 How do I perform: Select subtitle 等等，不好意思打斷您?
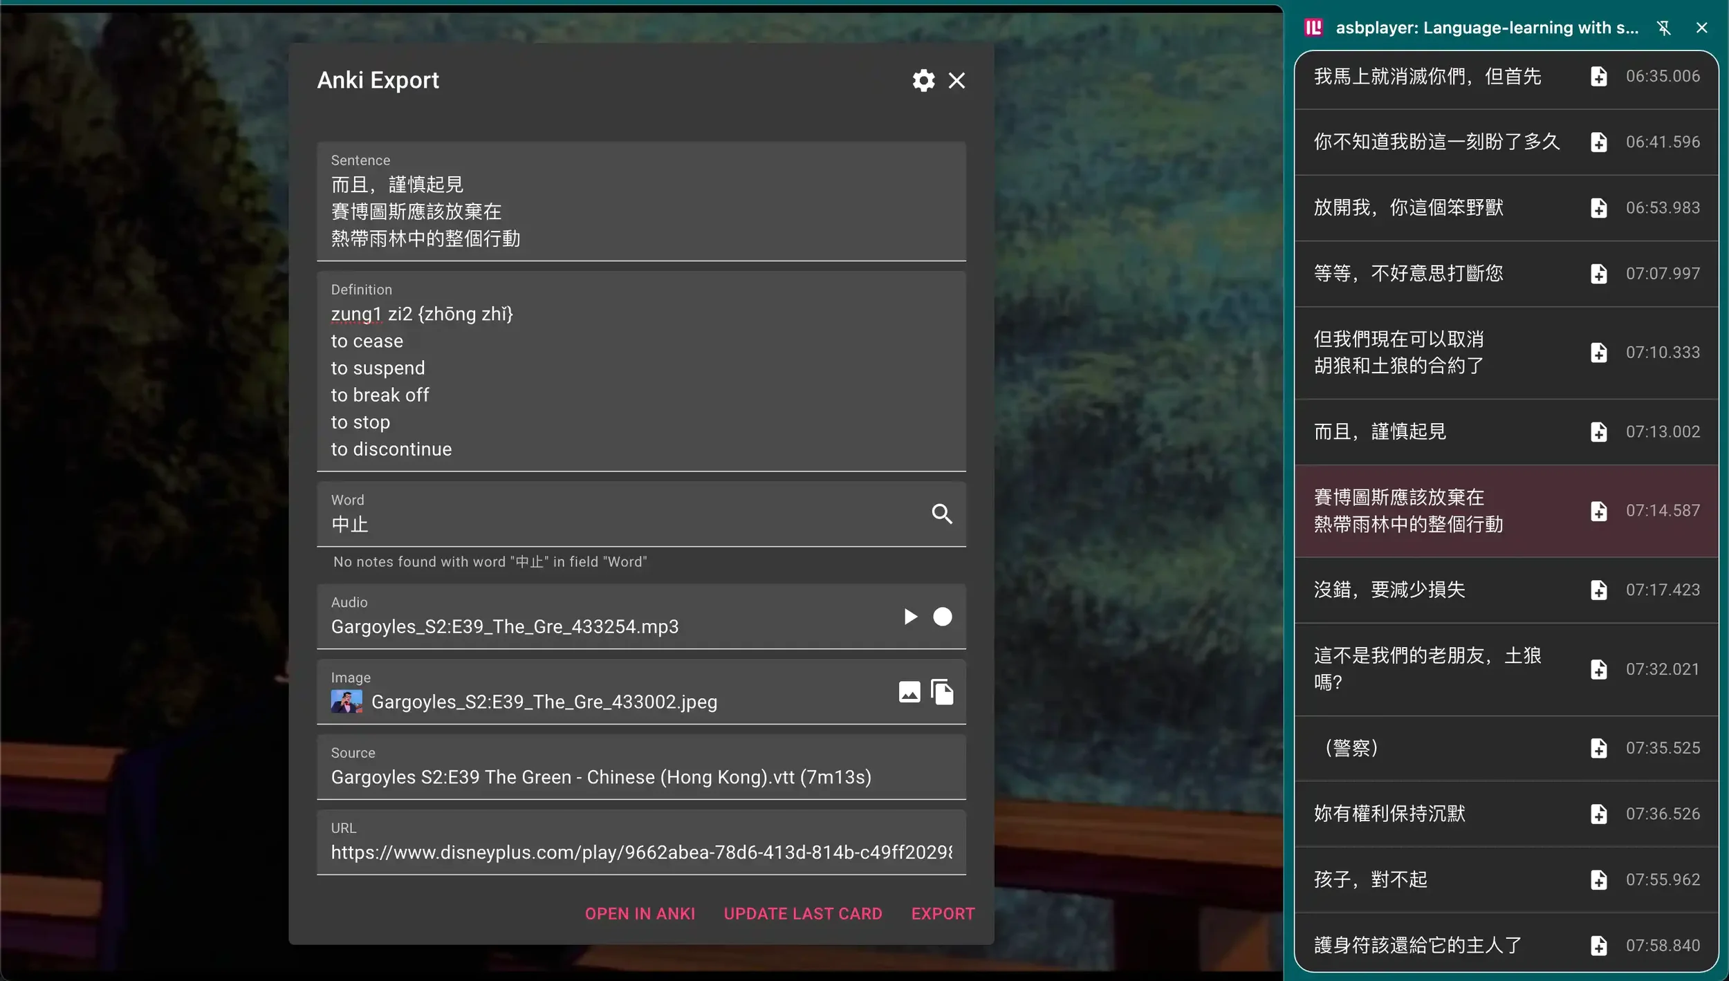pyautogui.click(x=1408, y=273)
